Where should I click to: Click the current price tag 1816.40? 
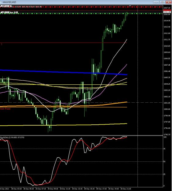(167, 12)
